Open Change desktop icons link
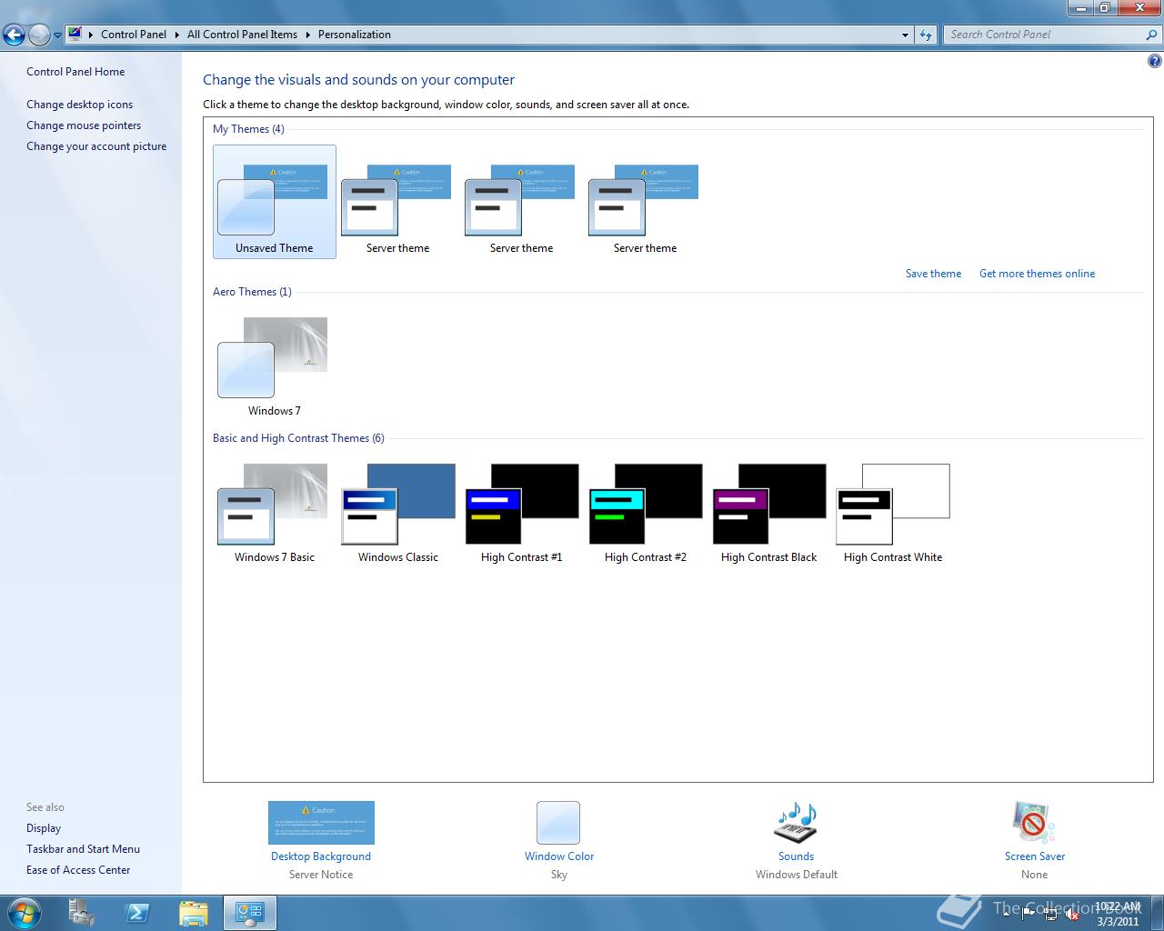 pyautogui.click(x=79, y=105)
